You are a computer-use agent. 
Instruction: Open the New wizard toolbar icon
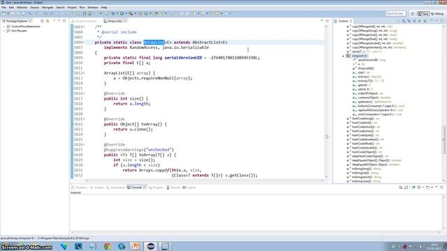pos(3,13)
